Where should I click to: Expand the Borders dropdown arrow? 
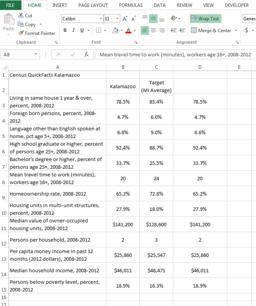tap(105, 30)
